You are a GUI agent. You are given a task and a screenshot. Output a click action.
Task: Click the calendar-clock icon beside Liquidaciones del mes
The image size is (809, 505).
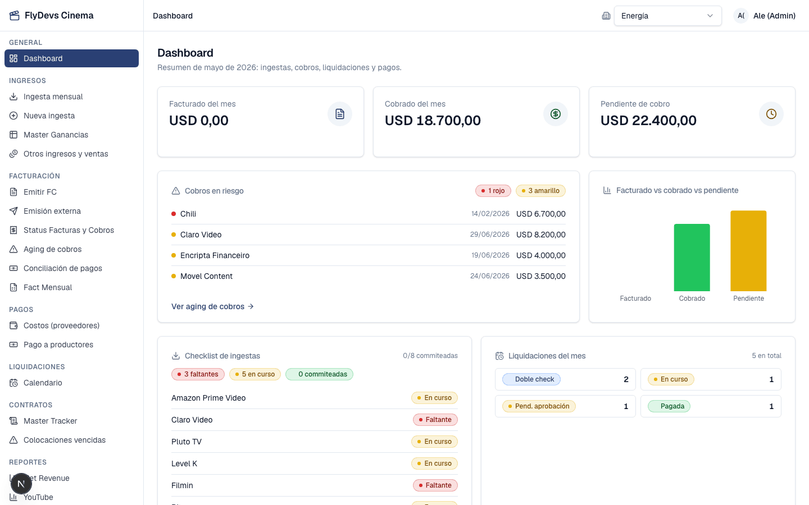point(499,356)
